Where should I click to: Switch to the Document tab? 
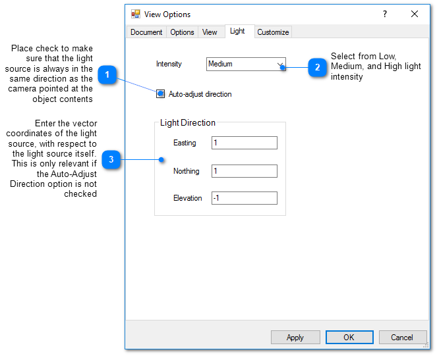(146, 32)
